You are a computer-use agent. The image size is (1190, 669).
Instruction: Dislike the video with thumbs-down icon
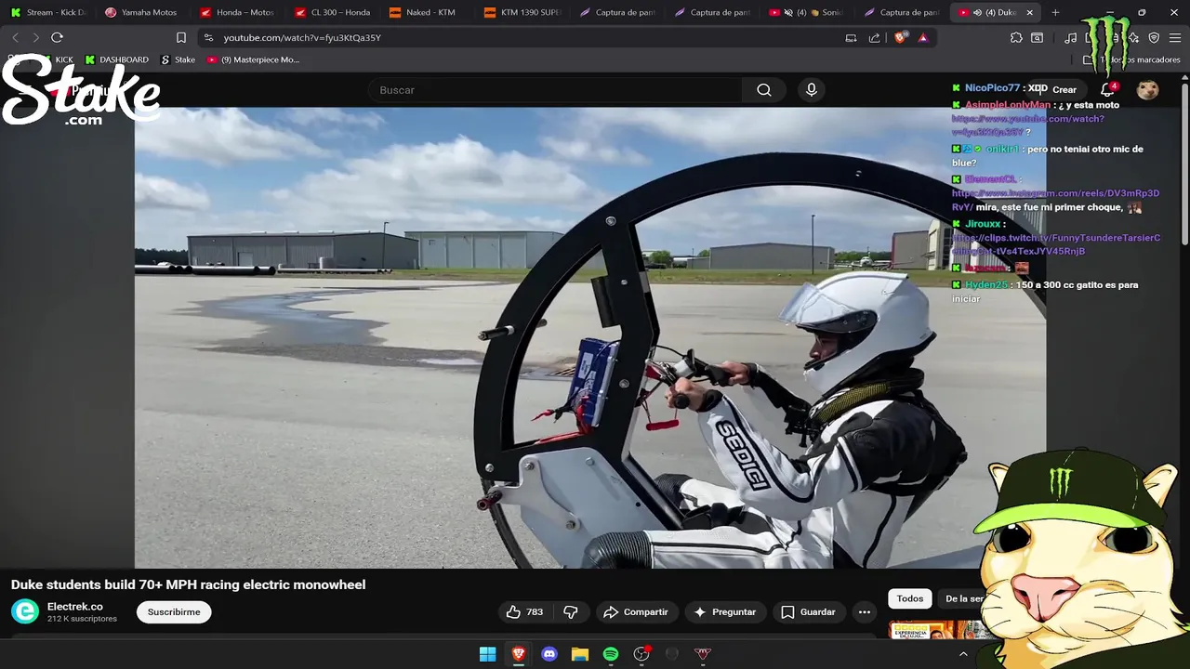571,612
